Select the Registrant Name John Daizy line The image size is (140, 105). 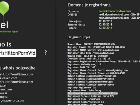pyautogui.click(x=84, y=91)
